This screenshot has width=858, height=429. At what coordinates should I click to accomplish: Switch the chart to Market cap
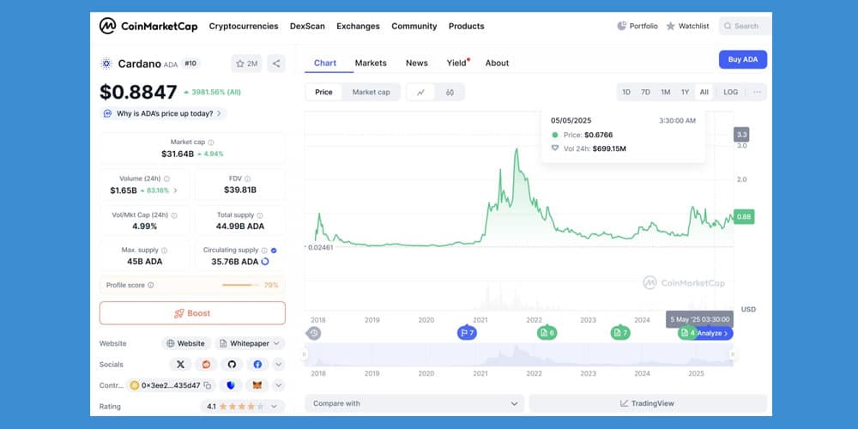pos(371,92)
